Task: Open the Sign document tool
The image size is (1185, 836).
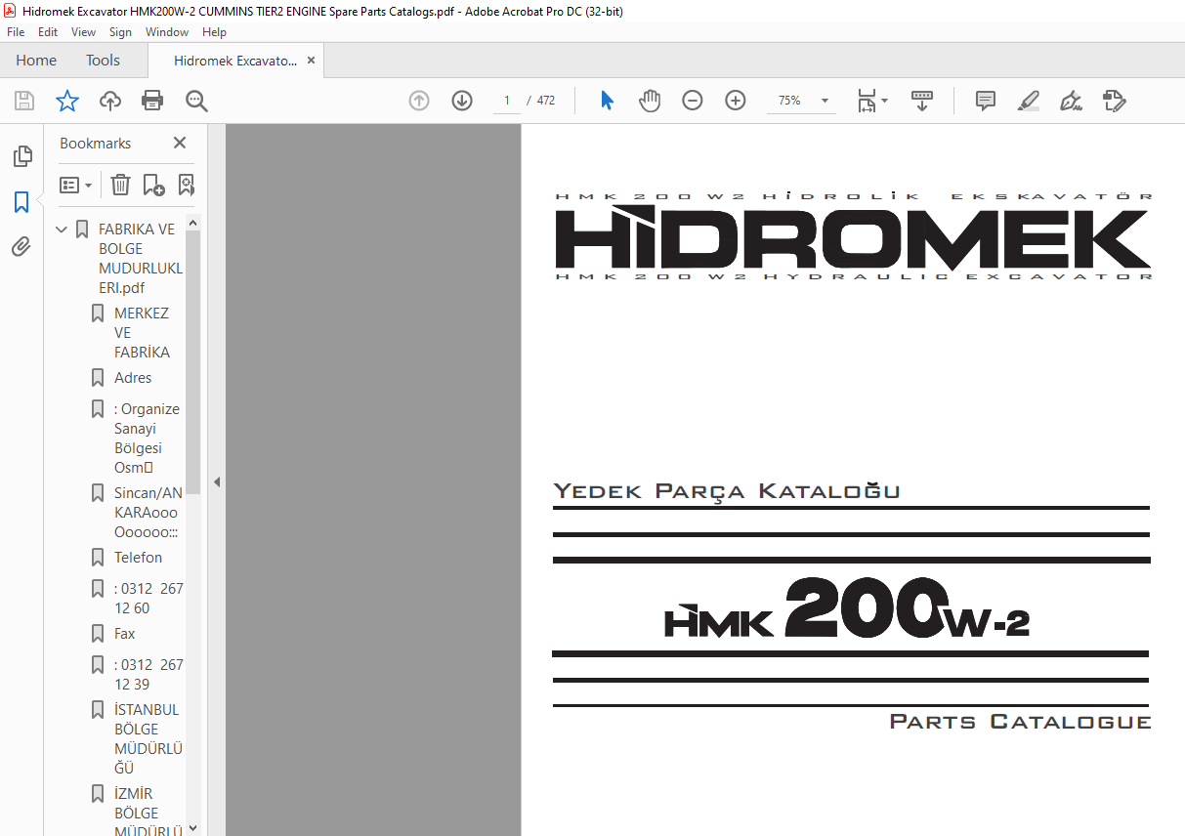Action: [x=1072, y=101]
